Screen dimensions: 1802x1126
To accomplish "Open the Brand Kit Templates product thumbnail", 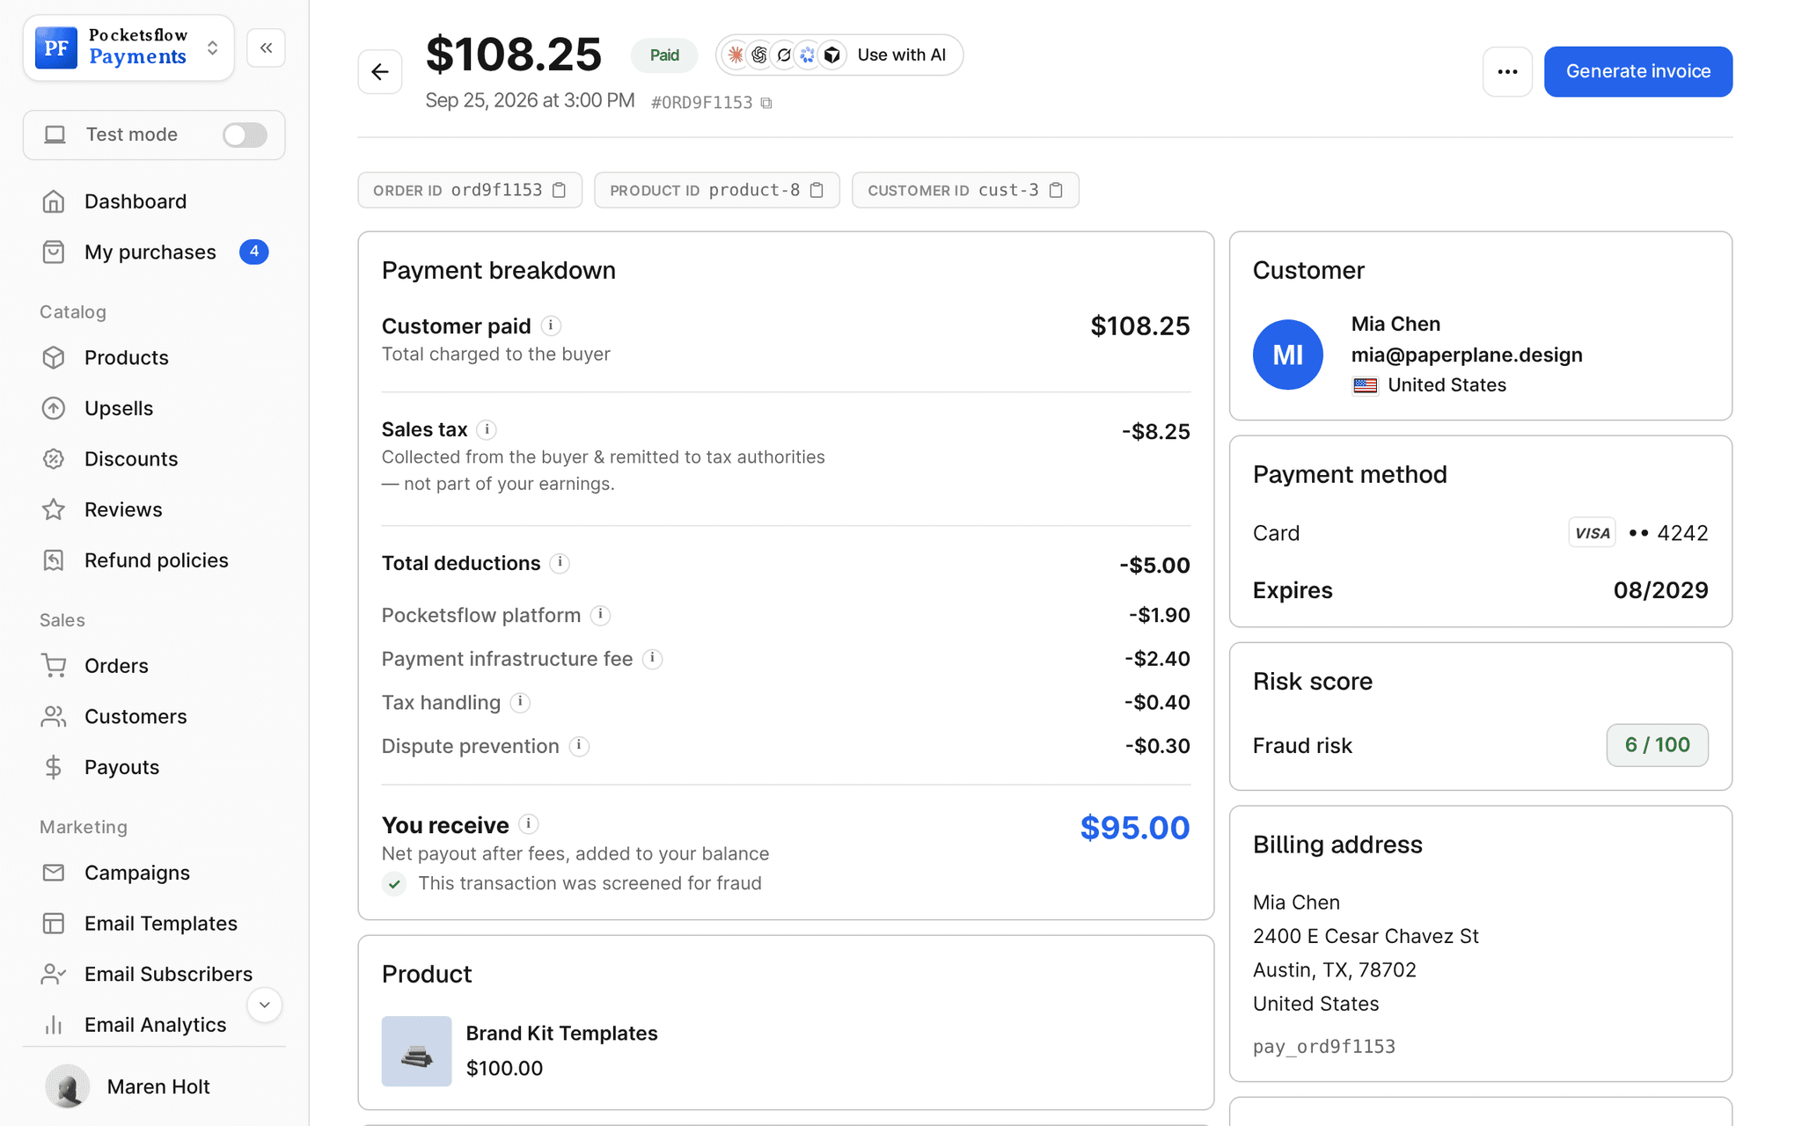I will (416, 1051).
